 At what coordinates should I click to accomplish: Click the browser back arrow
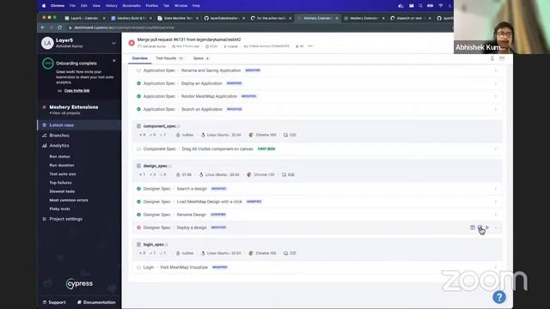tap(43, 27)
